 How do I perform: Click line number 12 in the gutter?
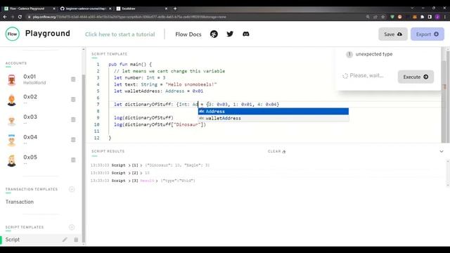(x=97, y=138)
